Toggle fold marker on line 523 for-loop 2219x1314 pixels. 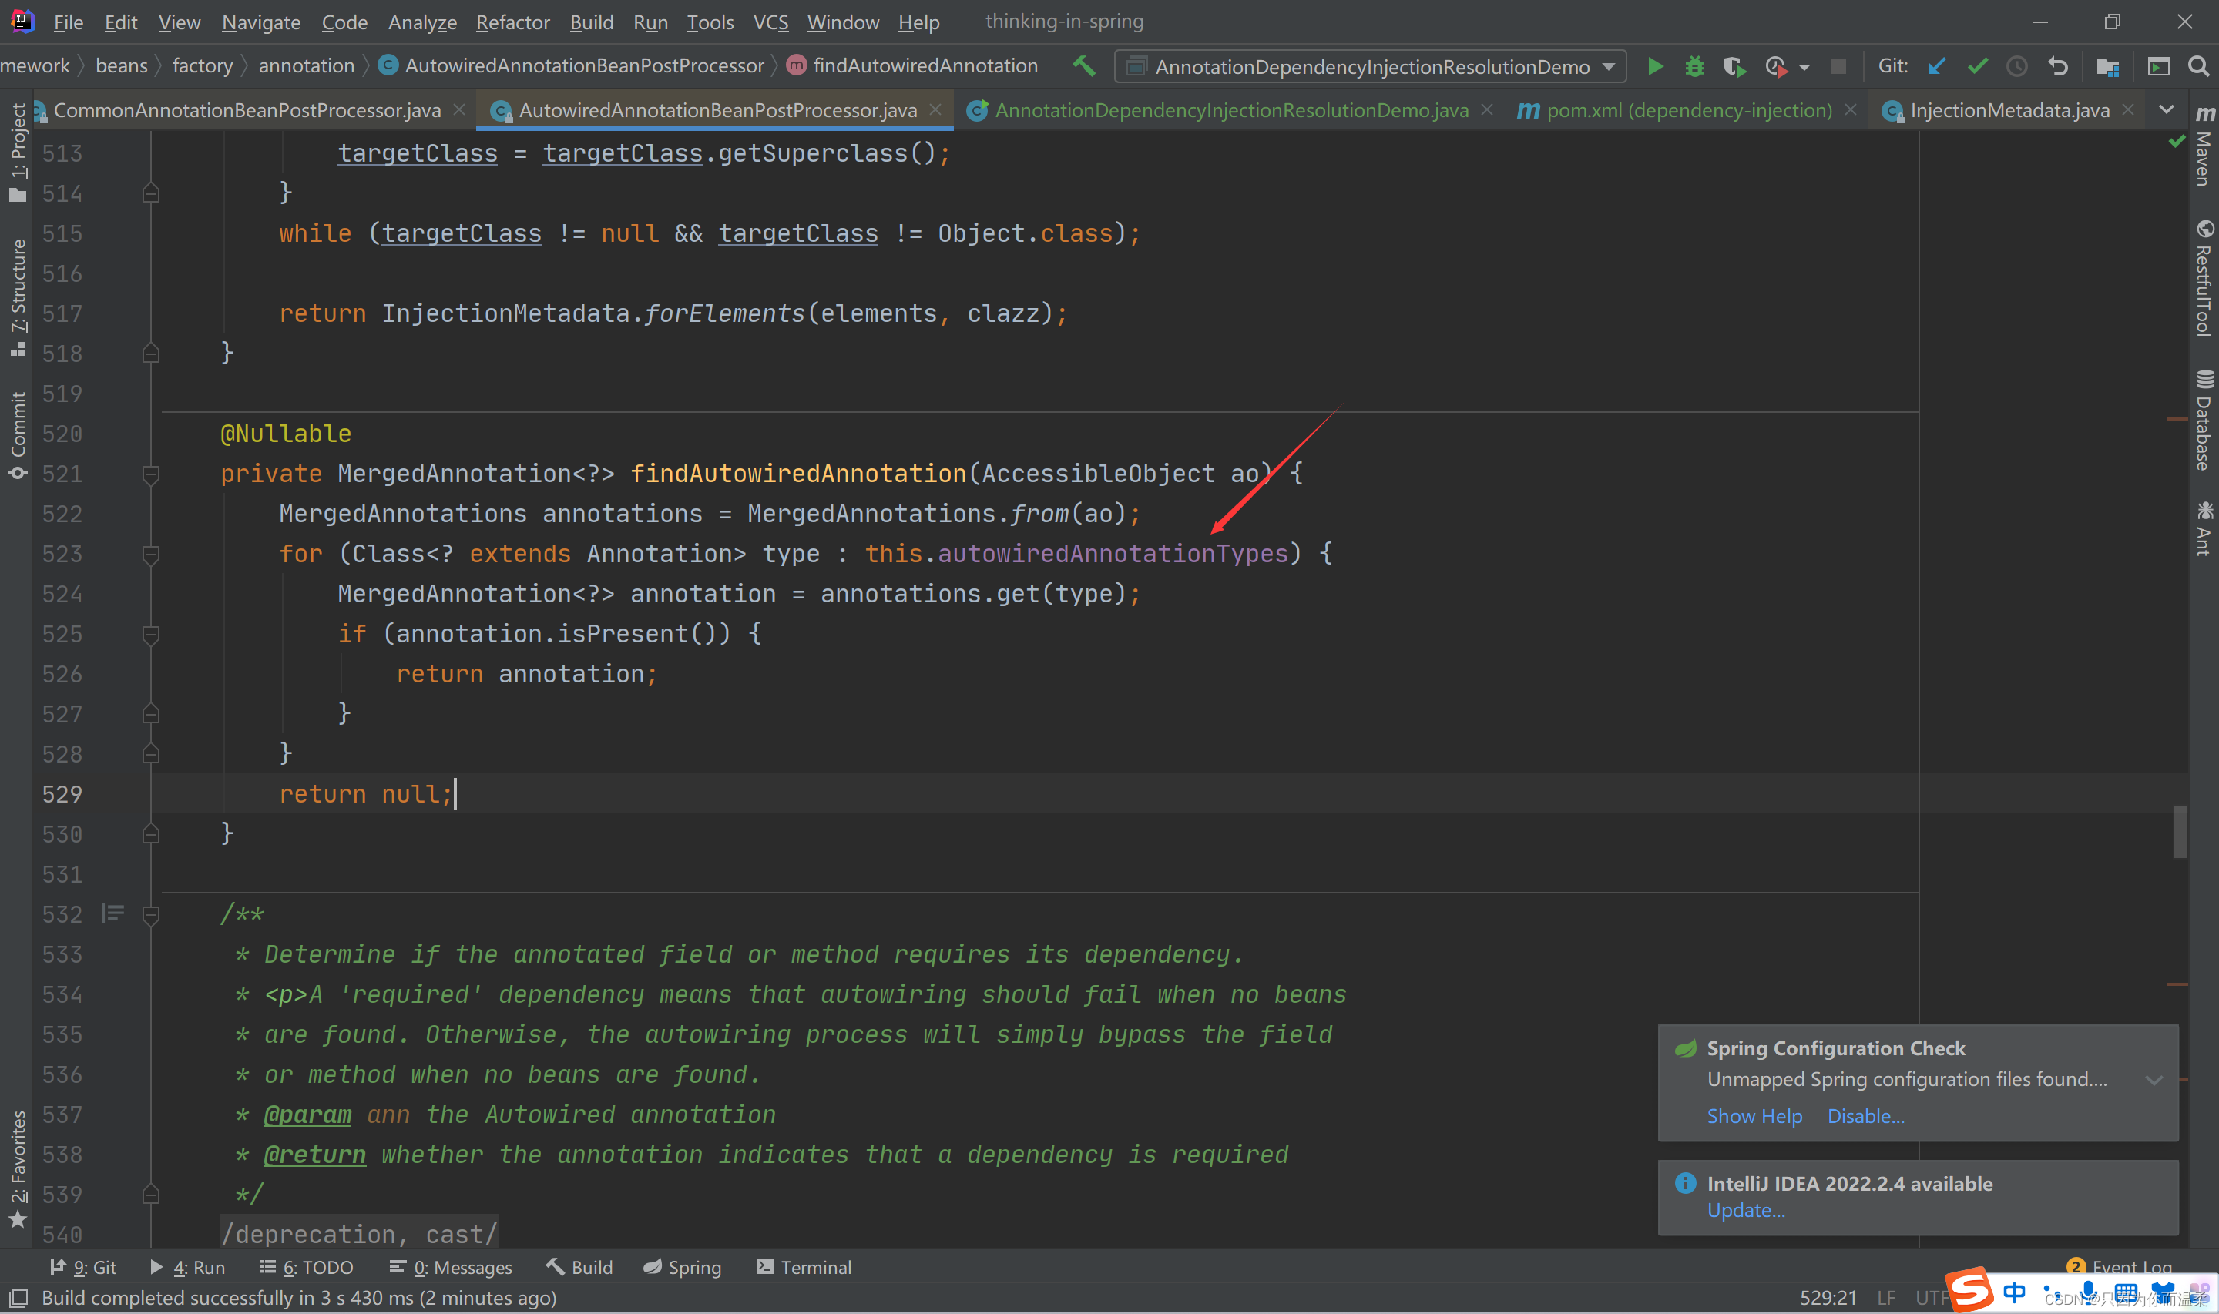coord(150,555)
